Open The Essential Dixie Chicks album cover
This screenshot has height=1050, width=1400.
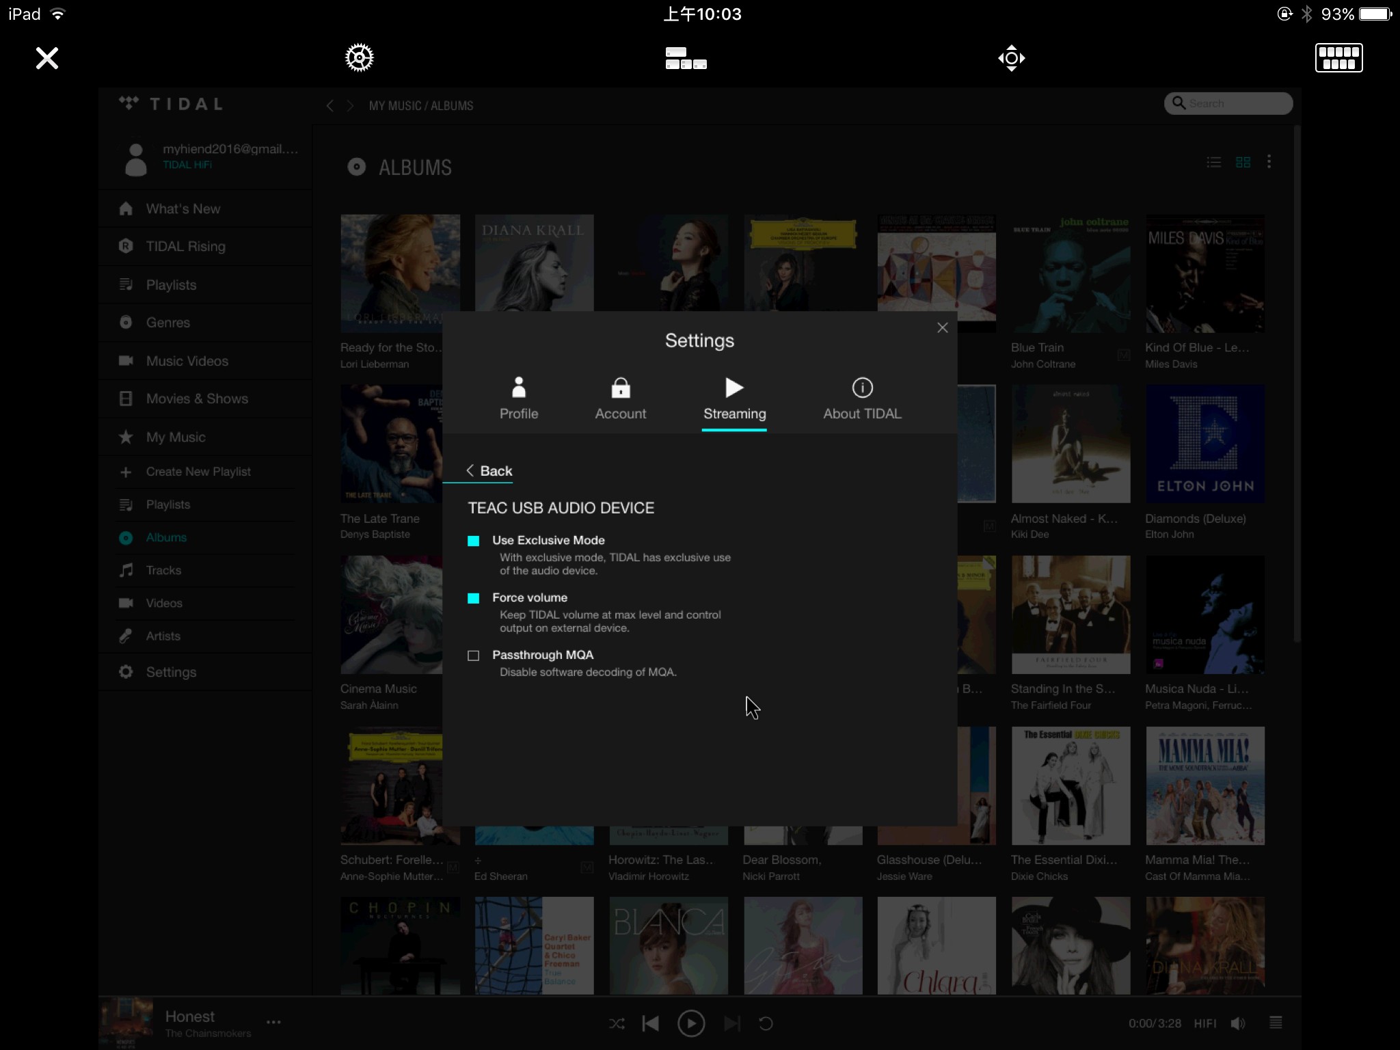tap(1071, 785)
